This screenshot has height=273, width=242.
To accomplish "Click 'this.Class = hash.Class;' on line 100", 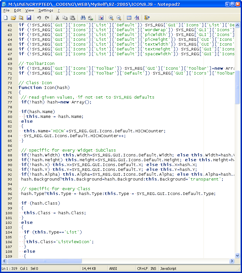I will pyautogui.click(x=55, y=213).
